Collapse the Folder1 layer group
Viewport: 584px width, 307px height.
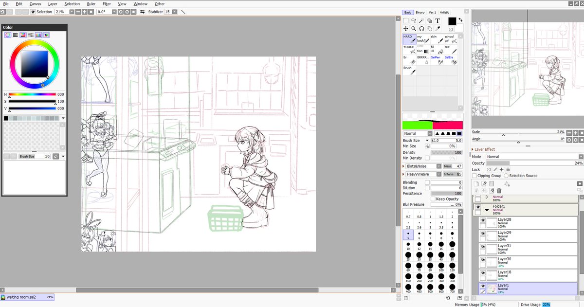tap(486, 209)
